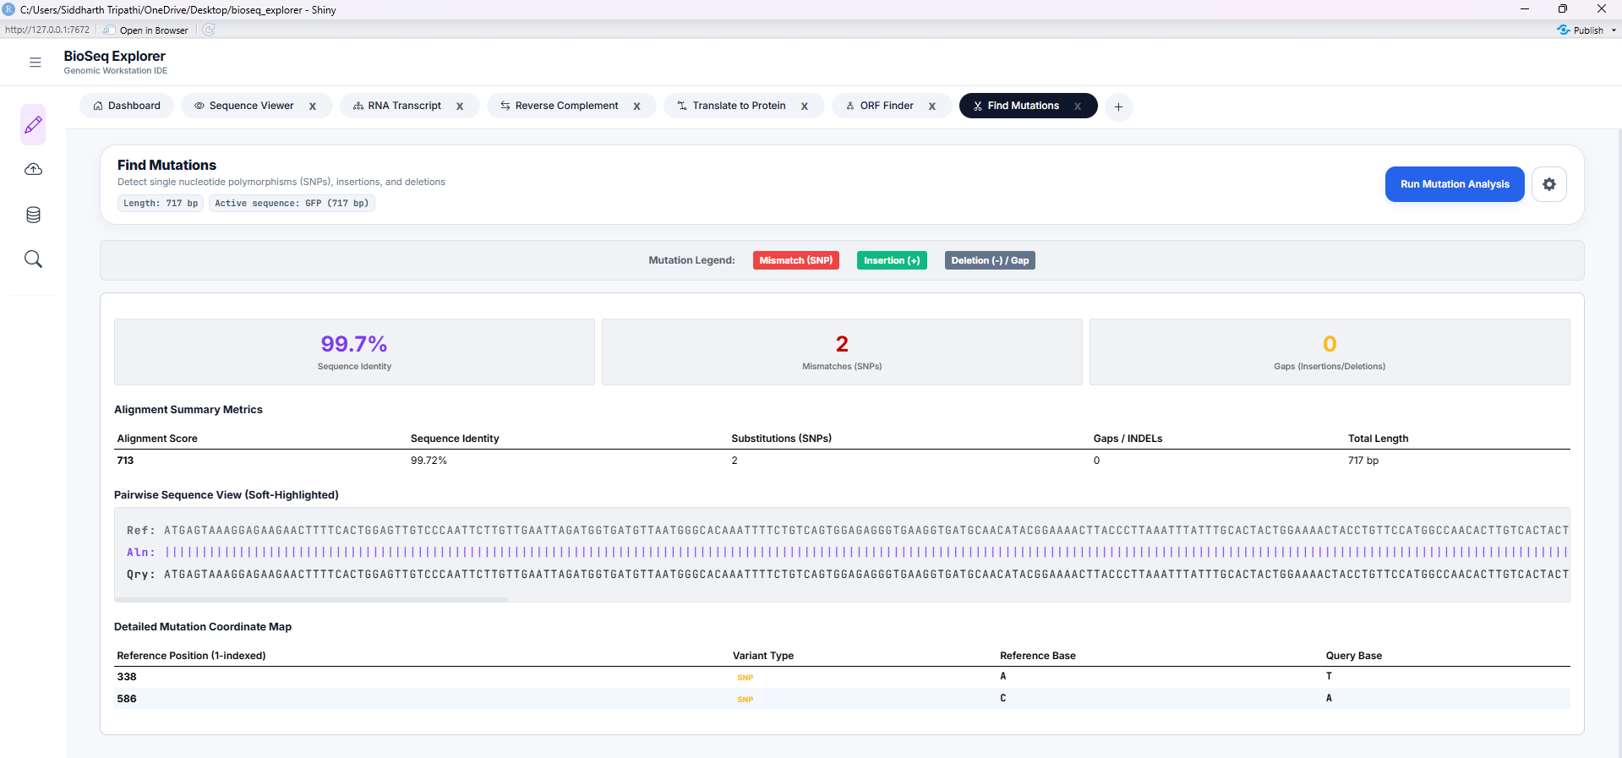Switch to the Dashboard tab

tap(127, 106)
